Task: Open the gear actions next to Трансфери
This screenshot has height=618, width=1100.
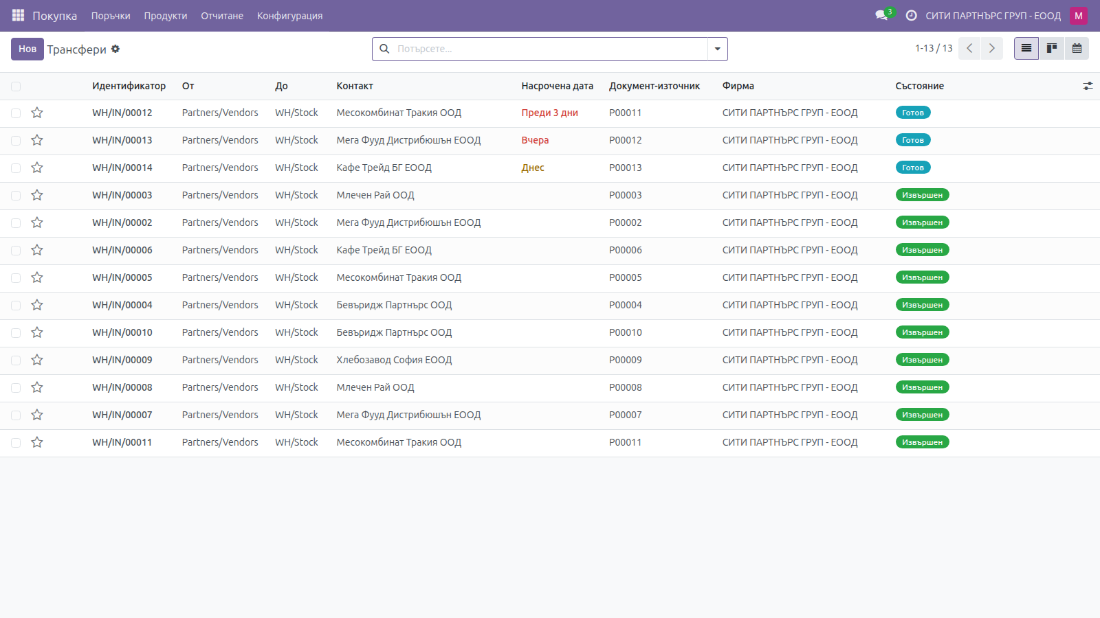Action: click(115, 49)
